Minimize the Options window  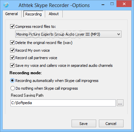pos(103,5)
